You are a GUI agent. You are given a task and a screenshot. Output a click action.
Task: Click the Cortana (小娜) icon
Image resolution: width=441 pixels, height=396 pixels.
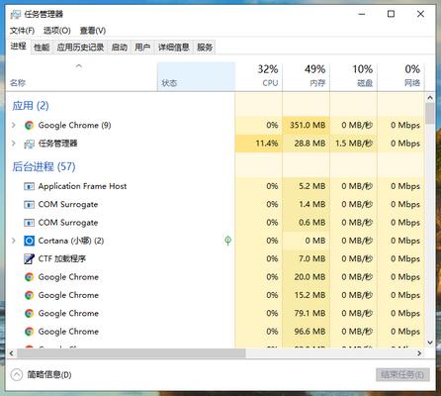click(29, 241)
